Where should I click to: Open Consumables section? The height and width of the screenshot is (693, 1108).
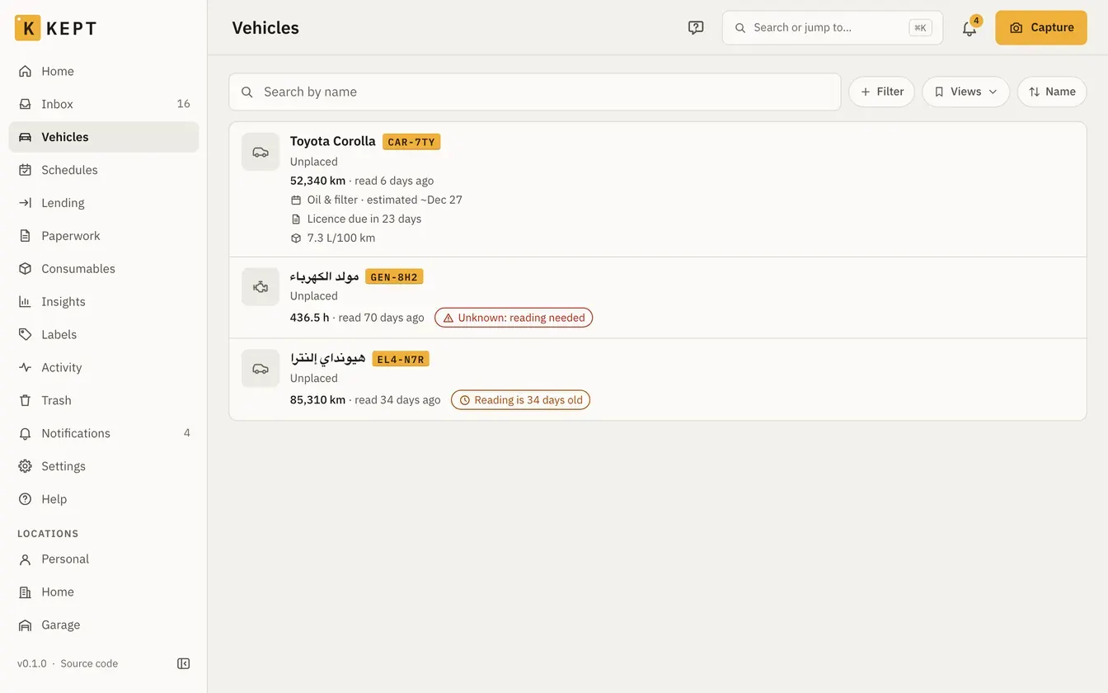point(104,269)
